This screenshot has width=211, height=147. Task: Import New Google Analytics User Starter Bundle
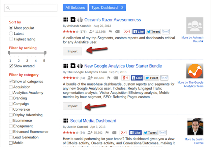73,106
